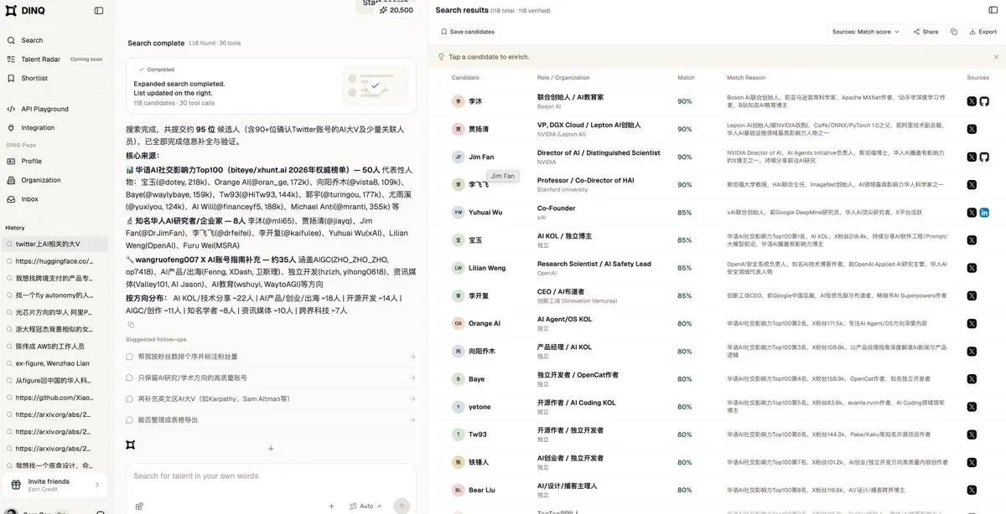Open candidate Lilian Weng row
The height and width of the screenshot is (514, 1006).
tap(717, 268)
